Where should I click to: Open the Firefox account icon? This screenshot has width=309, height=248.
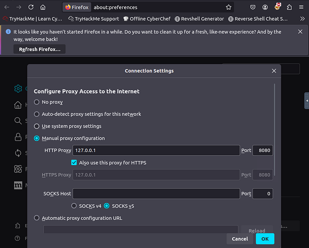point(265,7)
